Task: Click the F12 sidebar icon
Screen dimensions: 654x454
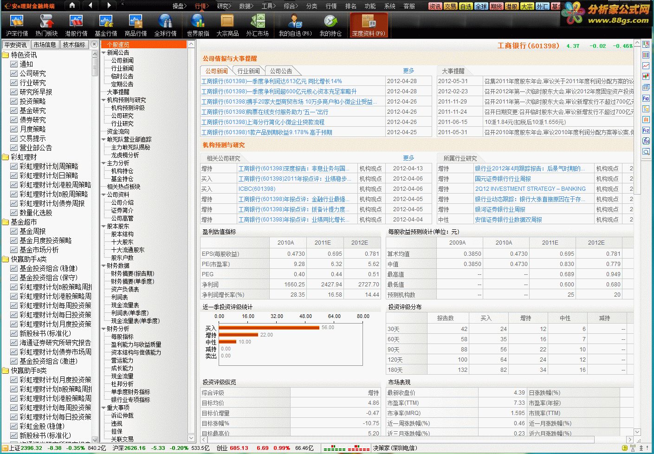Action: point(646,130)
